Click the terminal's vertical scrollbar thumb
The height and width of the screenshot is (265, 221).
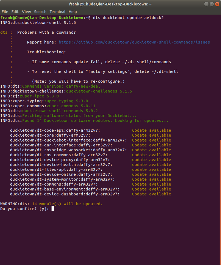(220, 202)
